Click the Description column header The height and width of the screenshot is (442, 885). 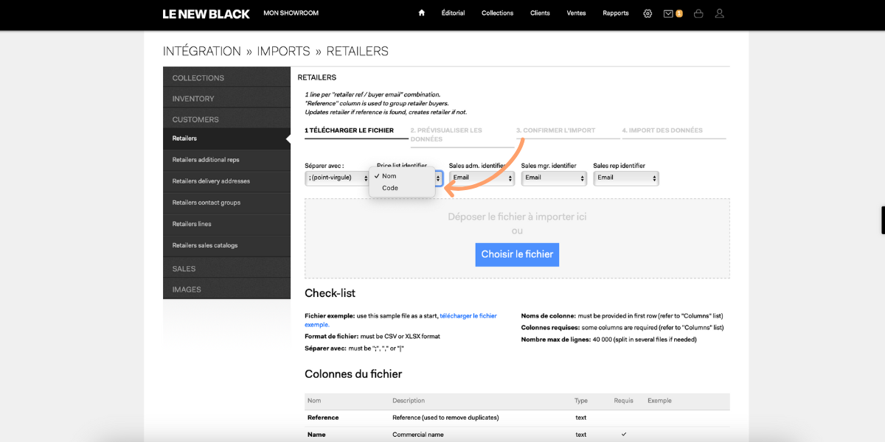(409, 401)
